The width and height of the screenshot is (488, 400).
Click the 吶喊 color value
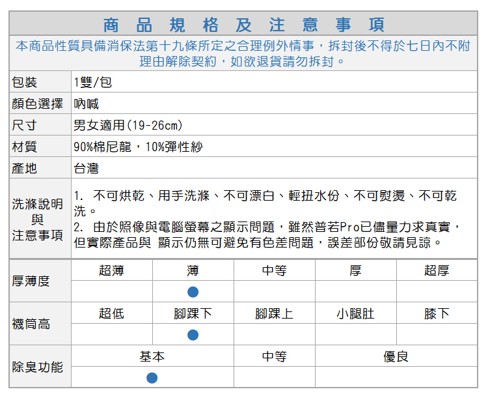pos(87,104)
